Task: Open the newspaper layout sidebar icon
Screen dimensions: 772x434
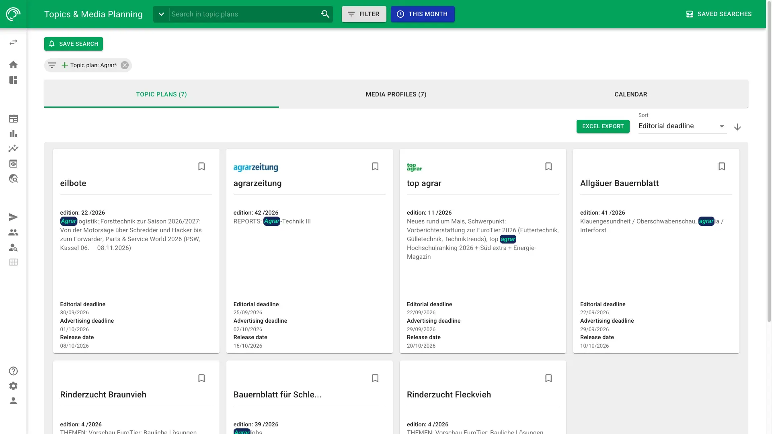Action: tap(13, 119)
